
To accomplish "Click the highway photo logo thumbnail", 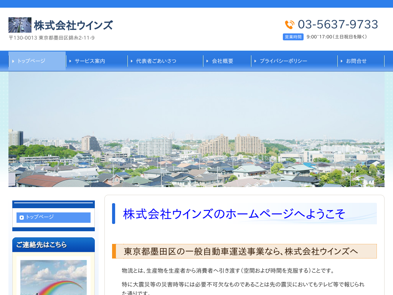I will [20, 25].
